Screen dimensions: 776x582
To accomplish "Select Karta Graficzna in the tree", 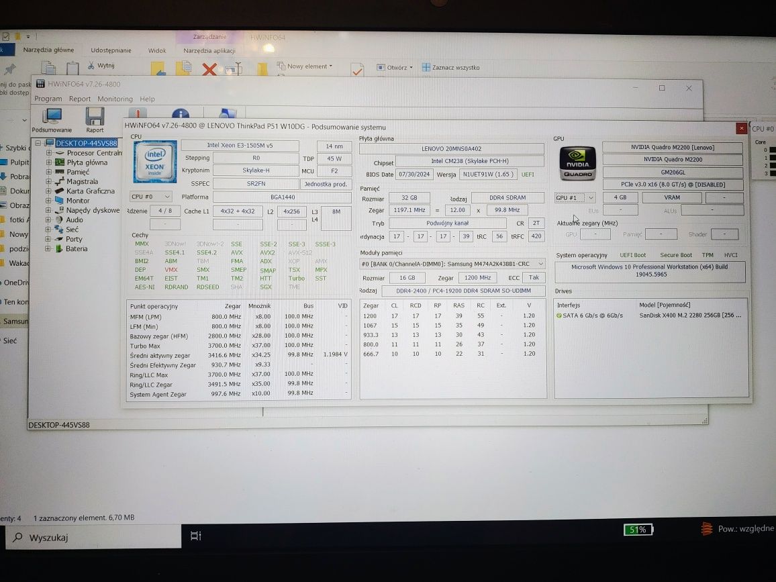I will 90,191.
